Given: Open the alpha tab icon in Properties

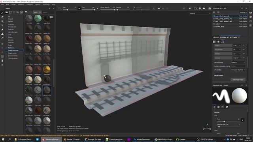Looking at the screenshot, I should click(x=219, y=107).
